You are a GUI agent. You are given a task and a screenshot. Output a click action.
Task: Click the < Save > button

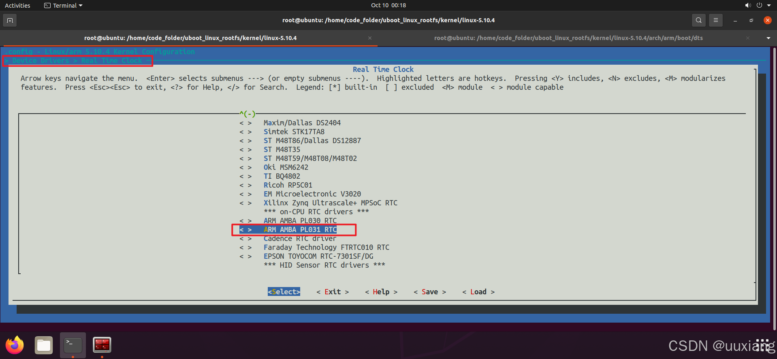point(430,292)
